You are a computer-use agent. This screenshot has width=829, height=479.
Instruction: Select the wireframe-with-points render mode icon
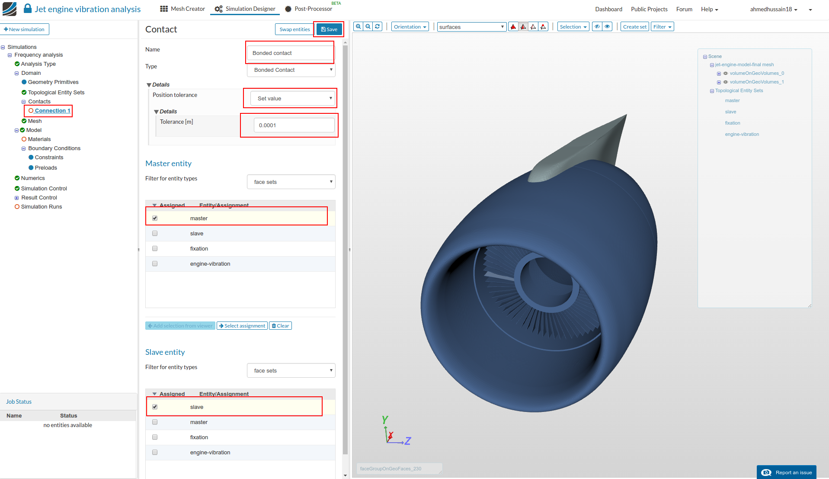pyautogui.click(x=543, y=27)
